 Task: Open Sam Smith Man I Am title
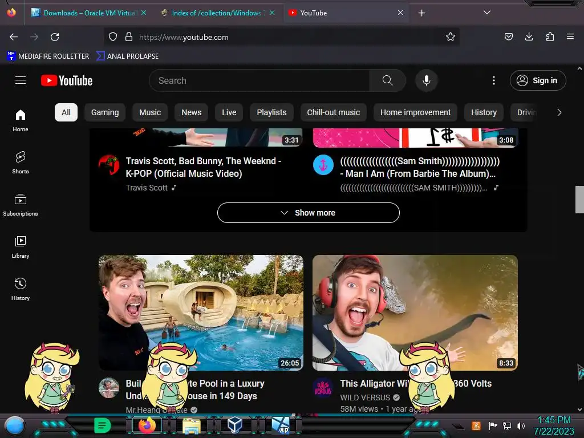pyautogui.click(x=420, y=167)
